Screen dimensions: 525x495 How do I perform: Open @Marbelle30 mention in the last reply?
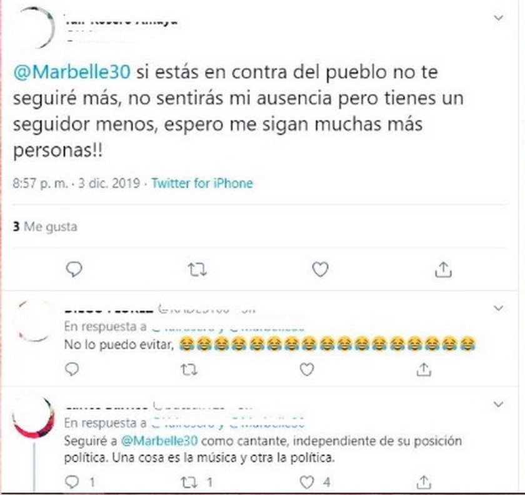click(x=159, y=441)
